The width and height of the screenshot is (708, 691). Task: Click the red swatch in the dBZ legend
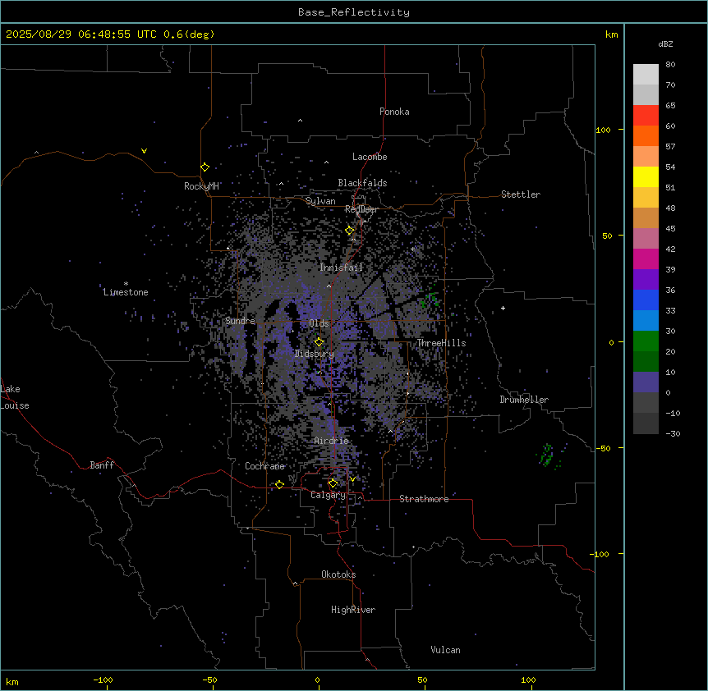point(646,115)
